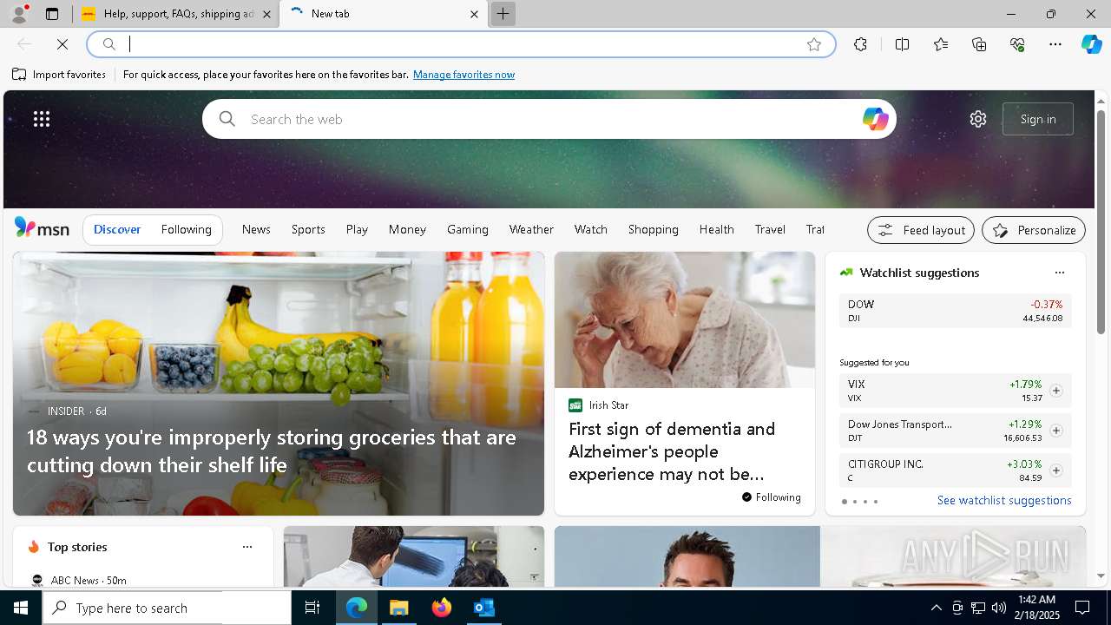Open Task View on taskbar
Image resolution: width=1111 pixels, height=625 pixels.
pyautogui.click(x=313, y=608)
